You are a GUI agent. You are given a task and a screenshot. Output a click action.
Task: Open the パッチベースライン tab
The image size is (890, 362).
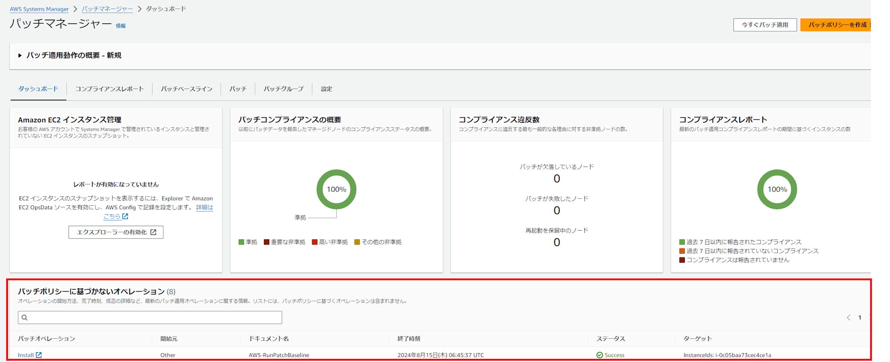[x=186, y=89]
